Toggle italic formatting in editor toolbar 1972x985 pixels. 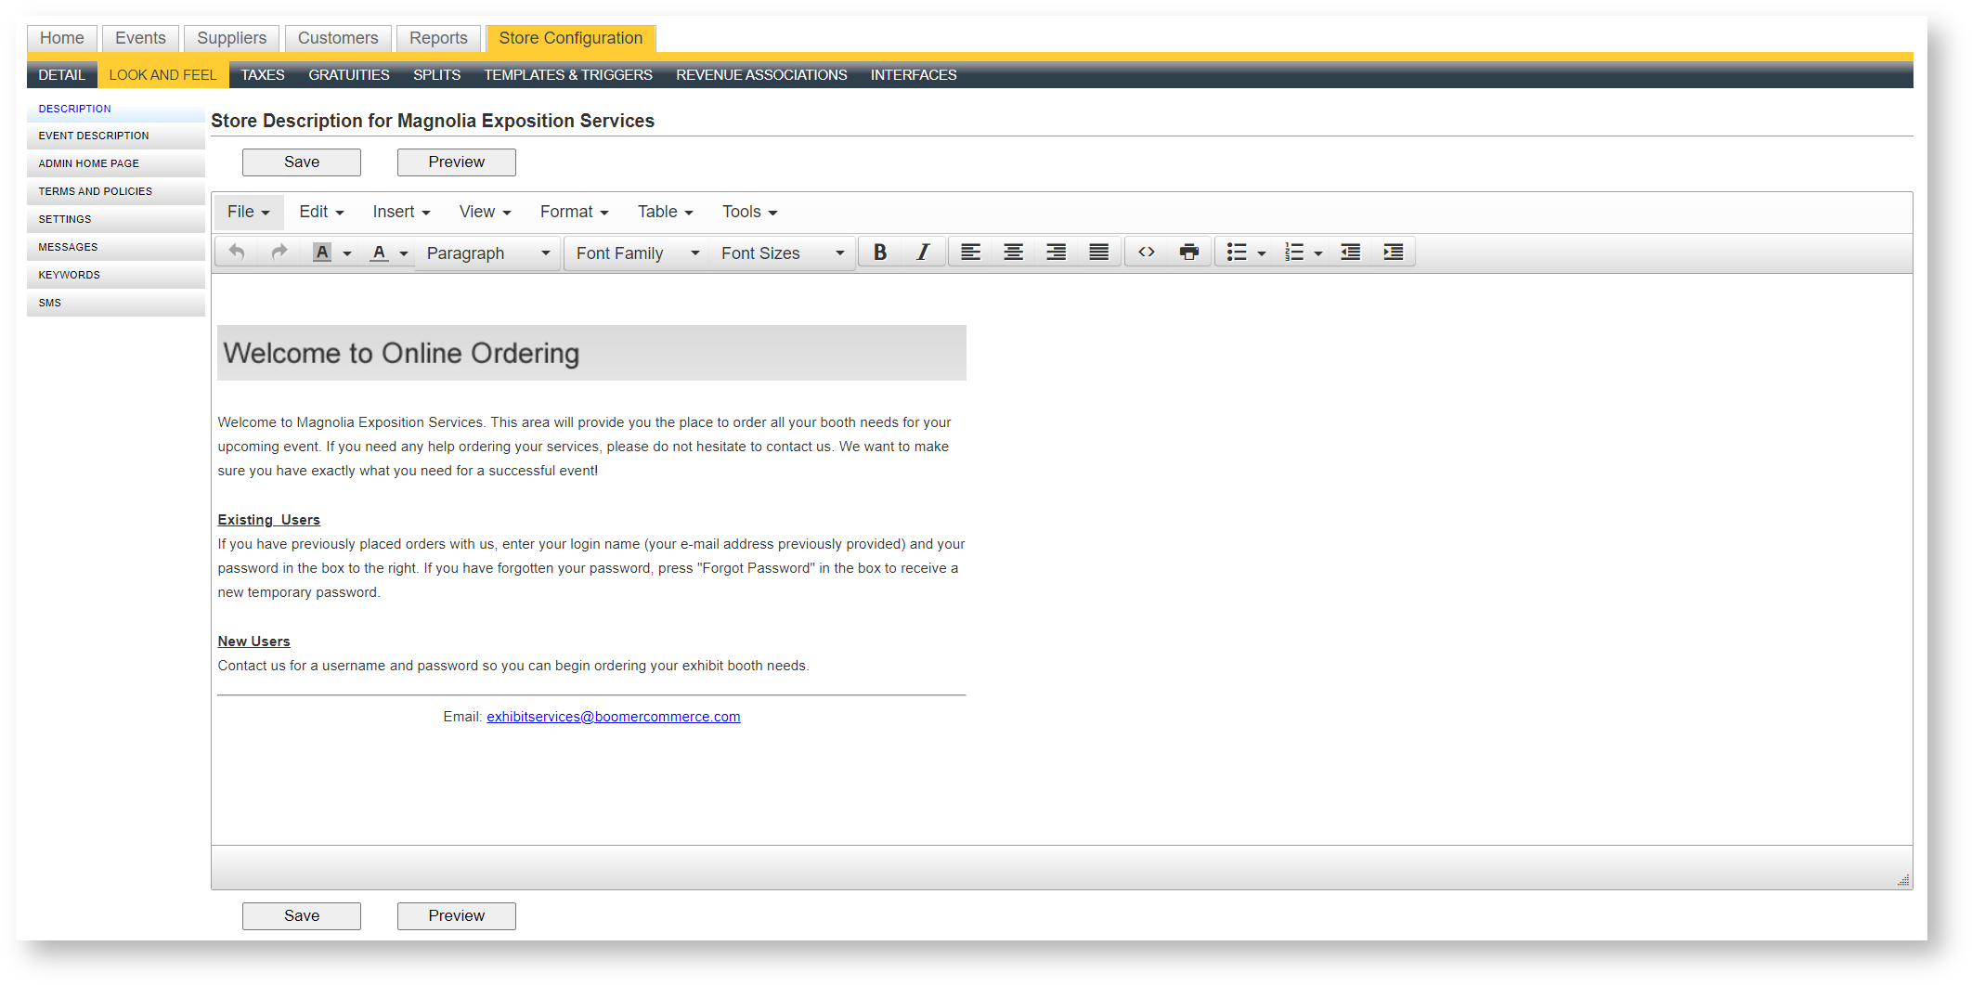point(923,253)
